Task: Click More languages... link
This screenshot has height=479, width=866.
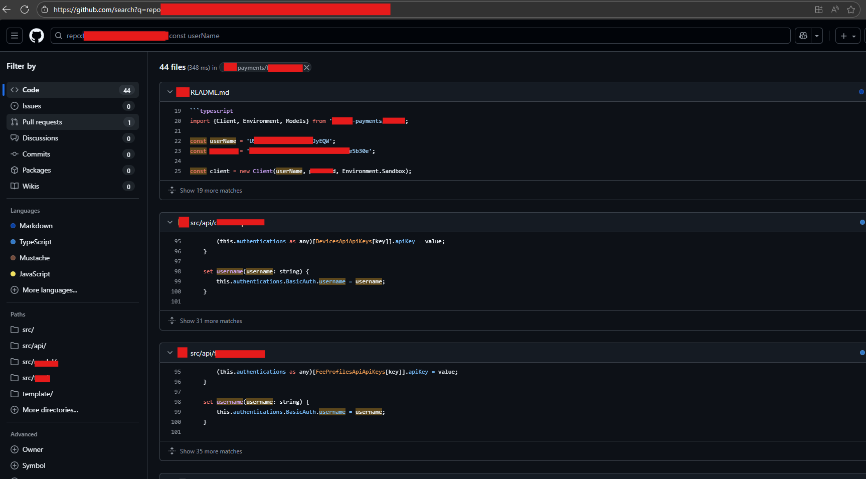Action: coord(50,290)
